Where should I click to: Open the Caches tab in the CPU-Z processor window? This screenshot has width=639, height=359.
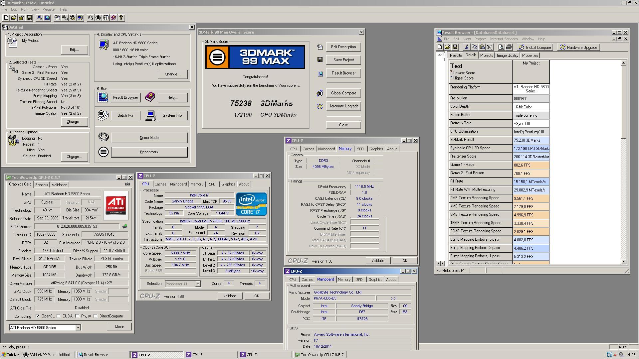coord(160,184)
